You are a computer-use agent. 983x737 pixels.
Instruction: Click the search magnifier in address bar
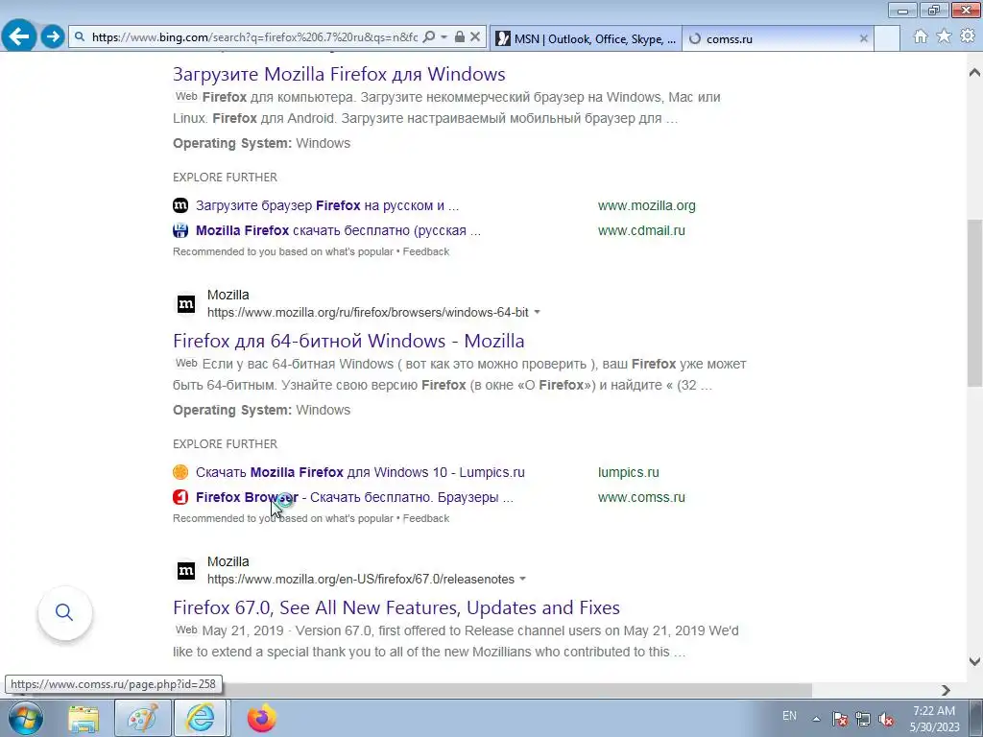(x=429, y=37)
